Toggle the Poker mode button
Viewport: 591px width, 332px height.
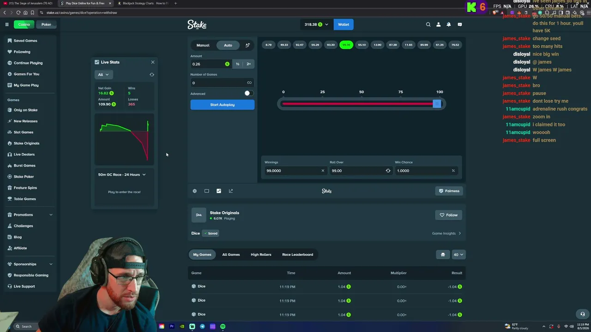click(46, 24)
